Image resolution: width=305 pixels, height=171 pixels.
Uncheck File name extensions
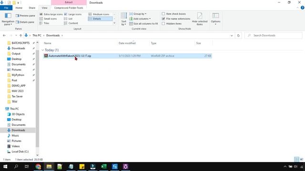(x=163, y=19)
